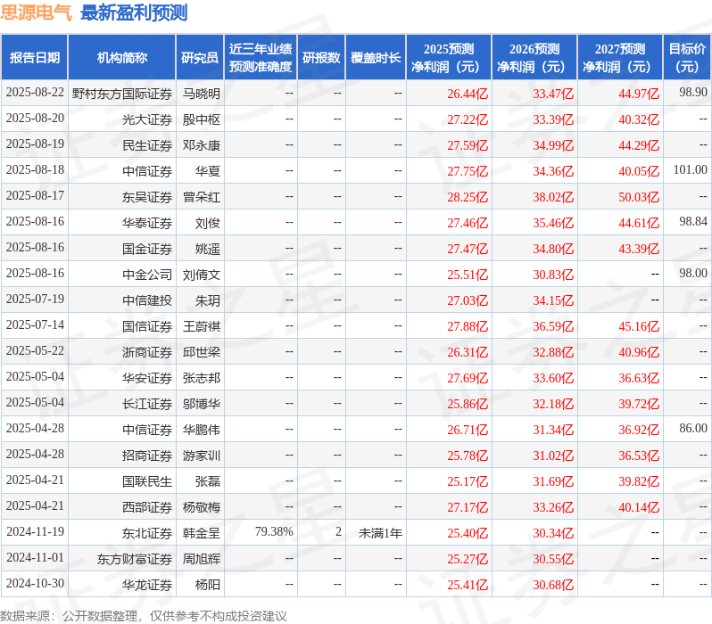Click researcher name 曾朵红
This screenshot has width=712, height=624.
point(201,197)
